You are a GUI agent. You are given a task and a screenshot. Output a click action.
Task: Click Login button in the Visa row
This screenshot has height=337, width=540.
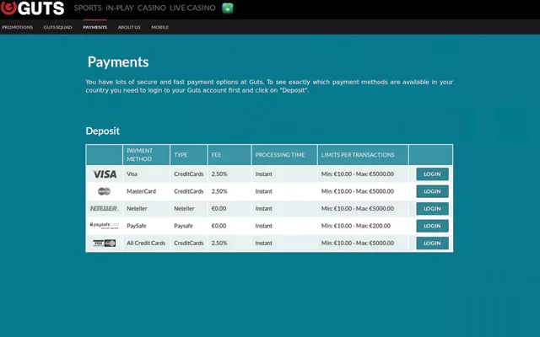click(x=432, y=174)
